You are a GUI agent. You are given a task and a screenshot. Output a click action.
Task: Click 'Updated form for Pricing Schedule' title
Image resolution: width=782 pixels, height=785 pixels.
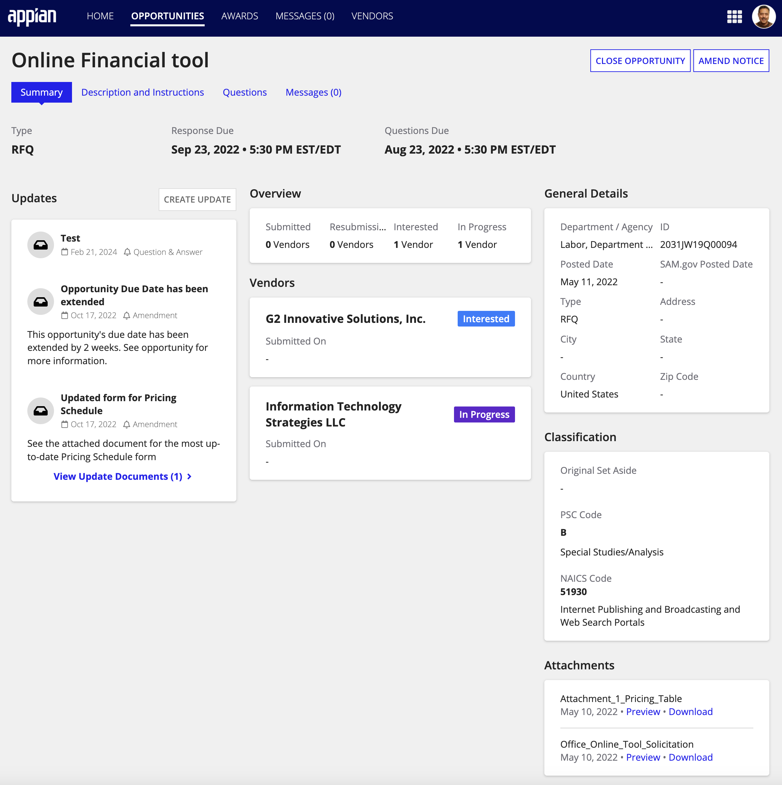(x=118, y=404)
